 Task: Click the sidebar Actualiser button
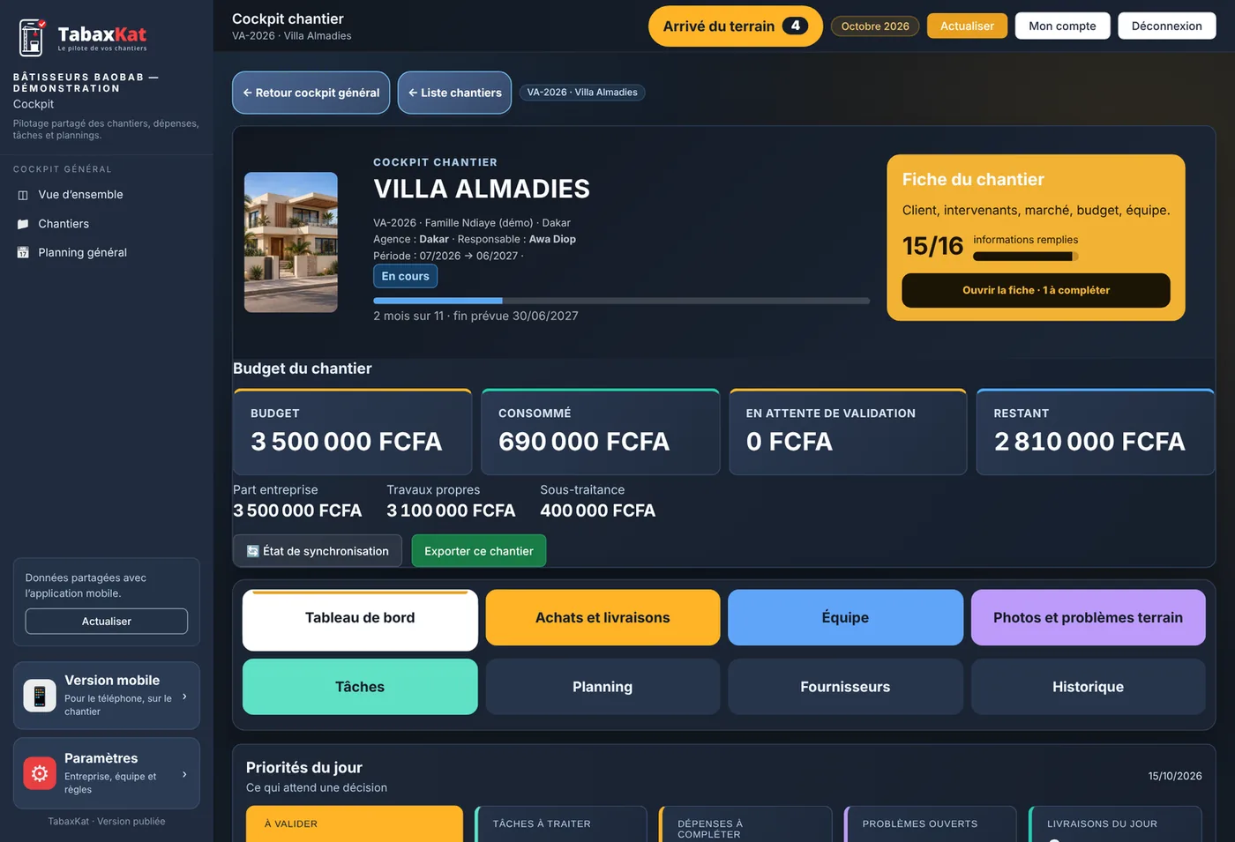[x=107, y=622]
